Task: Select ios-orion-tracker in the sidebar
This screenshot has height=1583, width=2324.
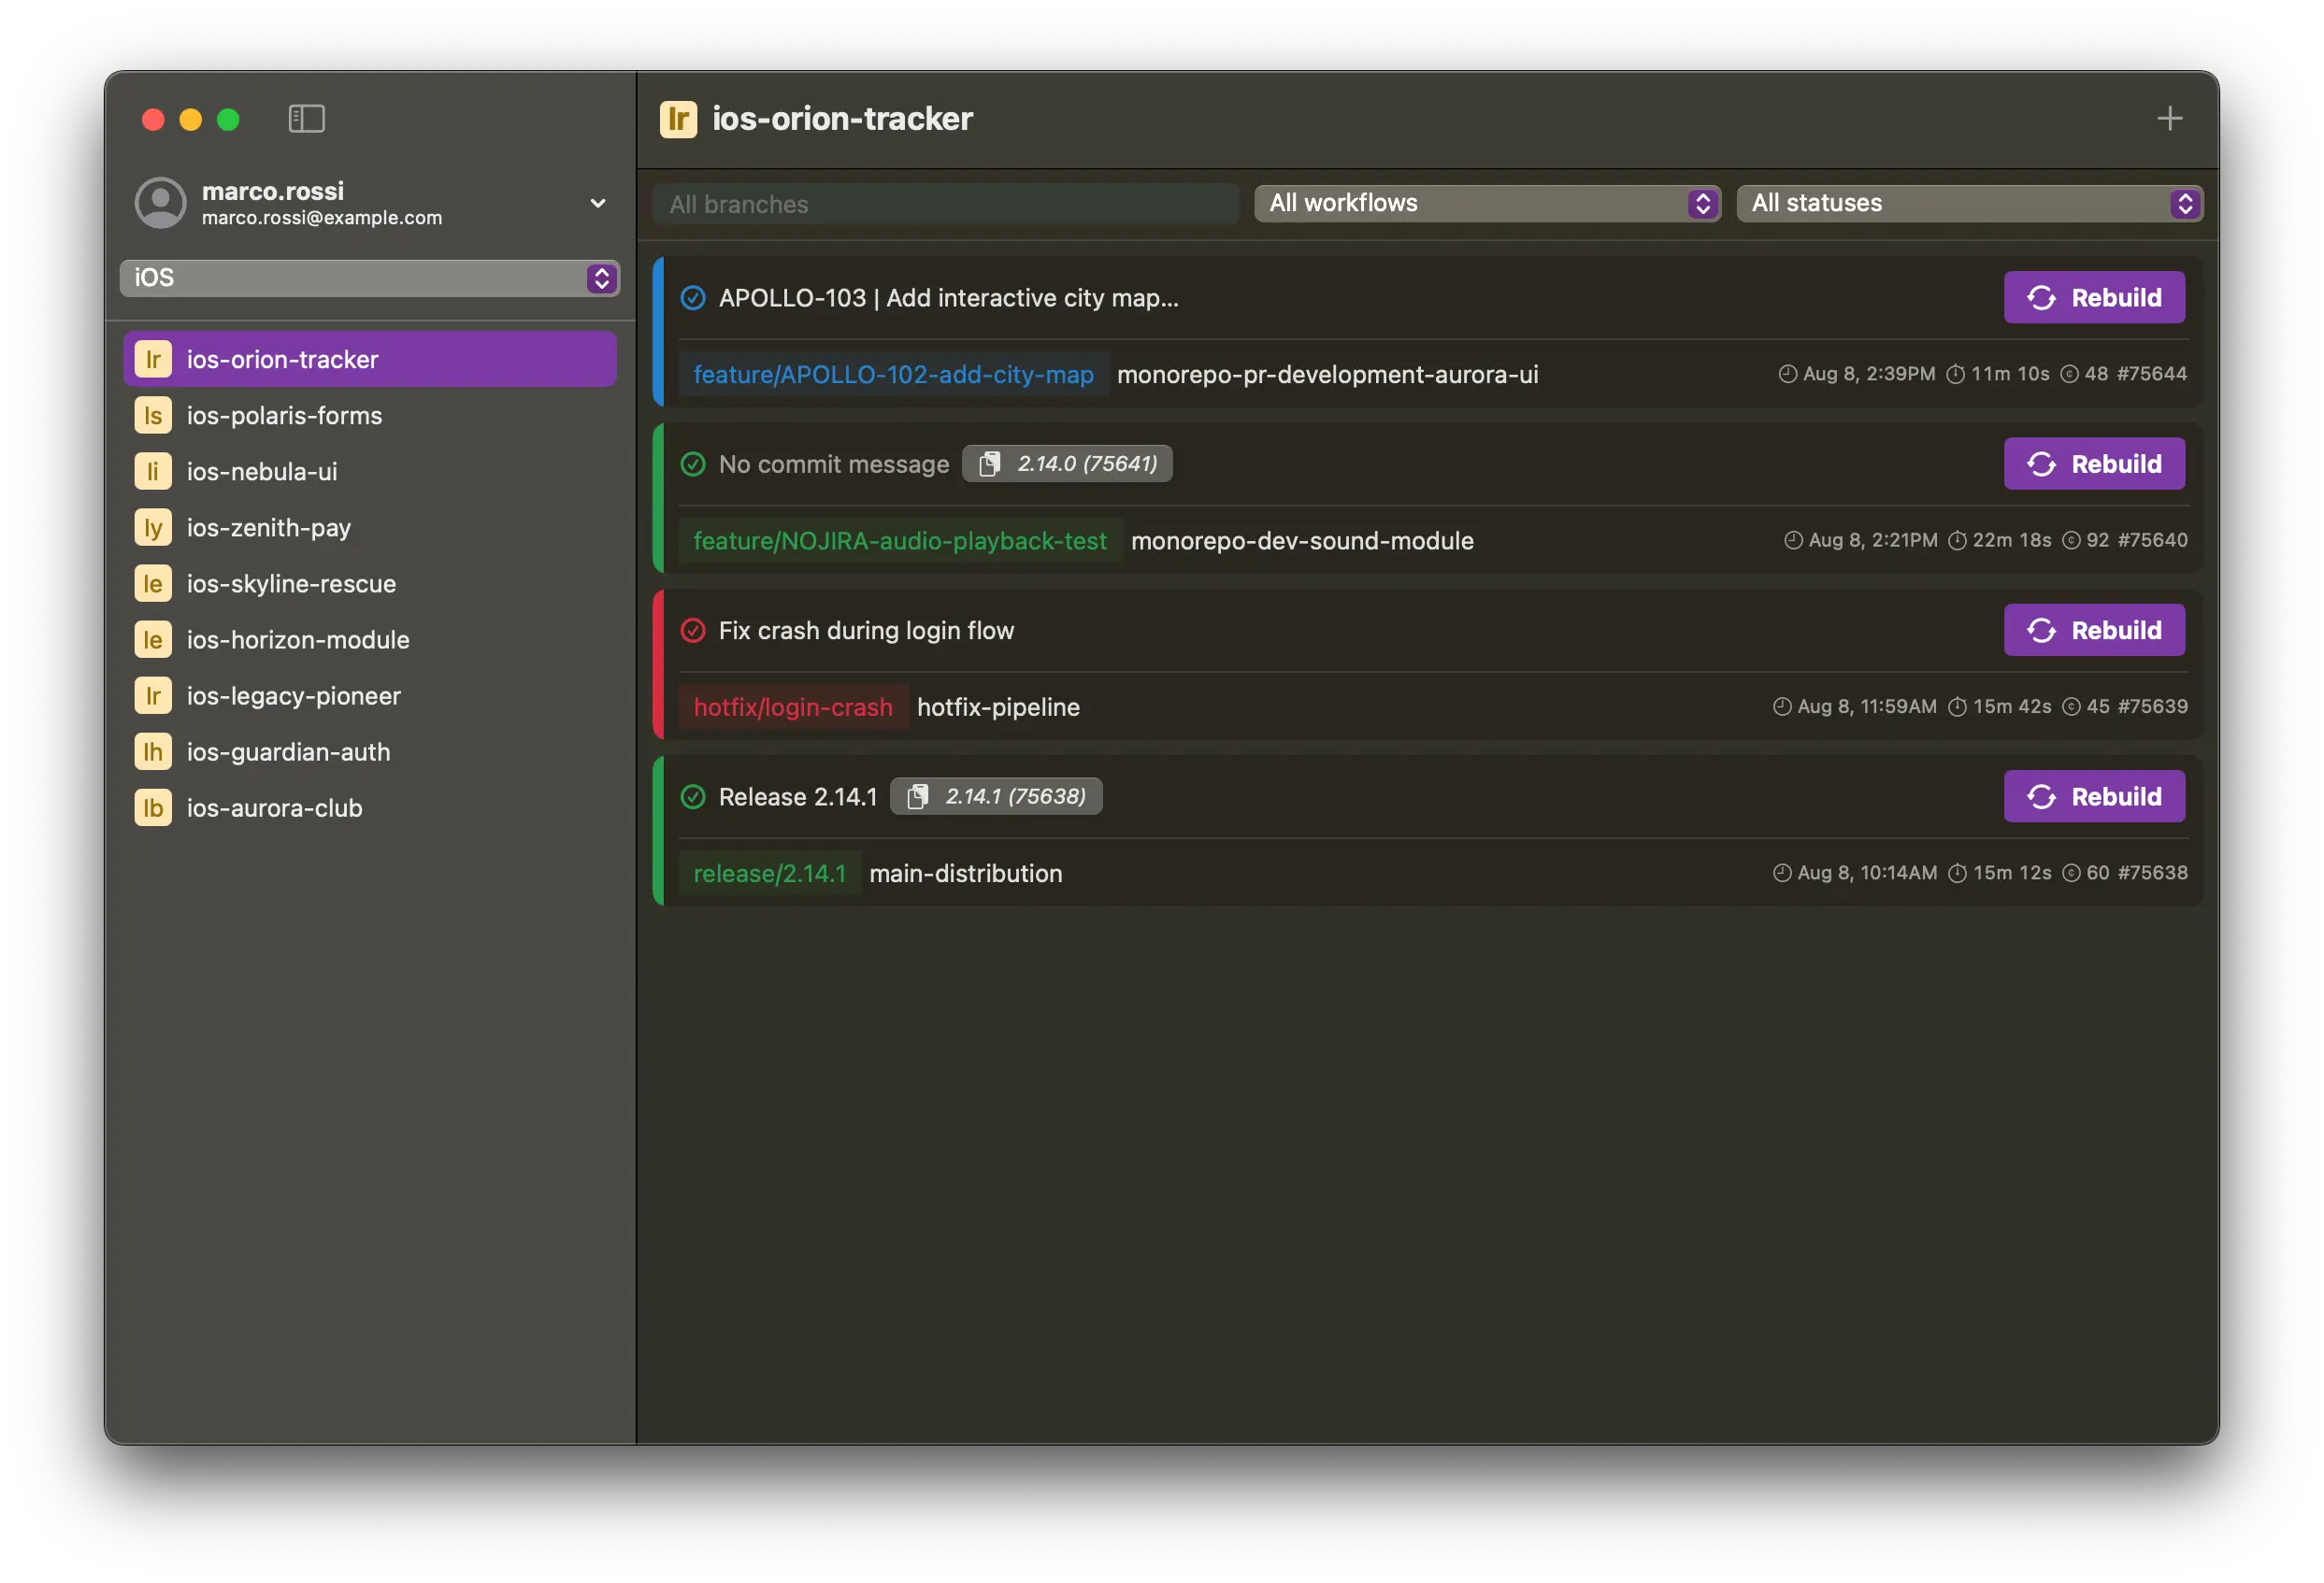Action: click(369, 360)
